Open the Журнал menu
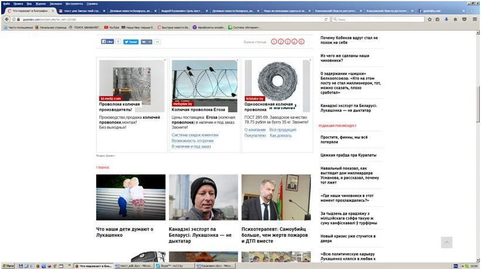Screen dimensions: 481x269 (40, 4)
